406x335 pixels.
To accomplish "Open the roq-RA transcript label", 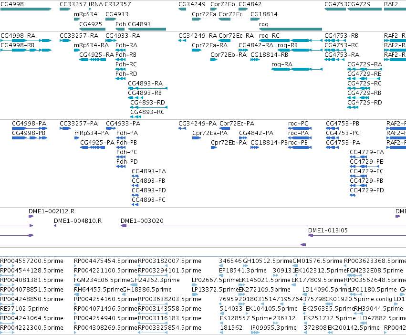I will (x=281, y=64).
